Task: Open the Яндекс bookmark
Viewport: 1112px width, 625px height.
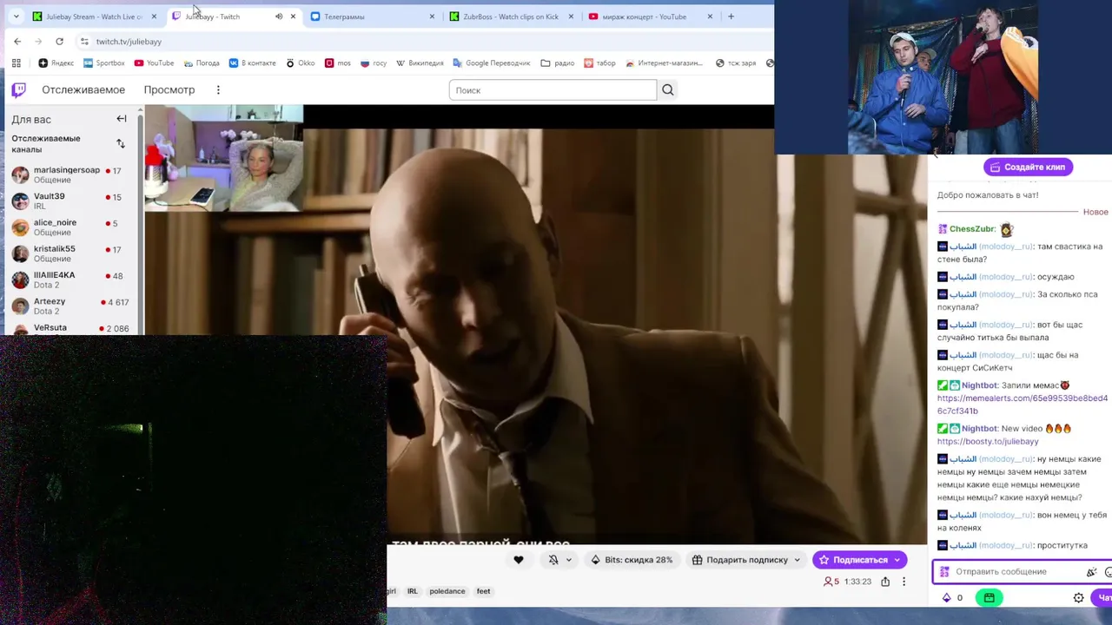Action: click(56, 63)
